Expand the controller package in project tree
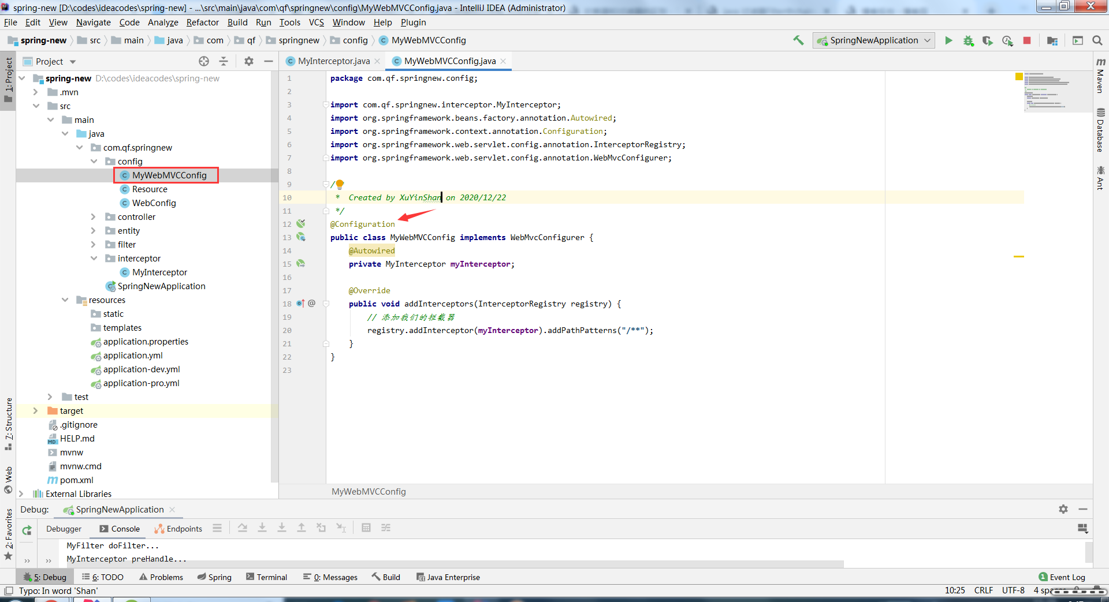Viewport: 1109px width, 602px height. (94, 217)
